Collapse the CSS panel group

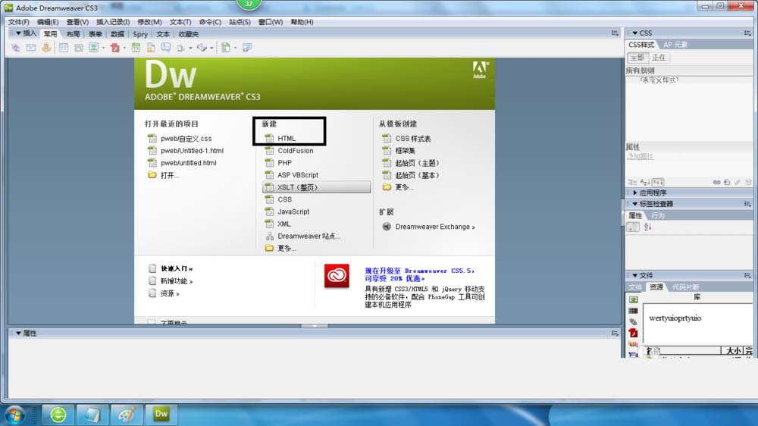point(634,33)
